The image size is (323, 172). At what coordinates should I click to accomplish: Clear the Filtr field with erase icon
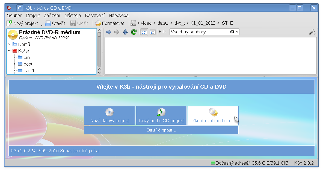point(232,32)
